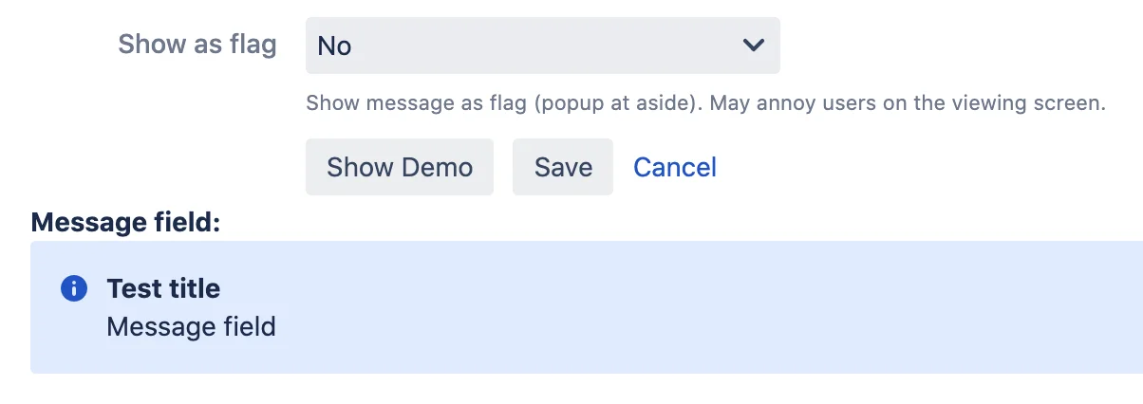Click the blue info icon in the message banner
Image resolution: width=1143 pixels, height=404 pixels.
(74, 288)
